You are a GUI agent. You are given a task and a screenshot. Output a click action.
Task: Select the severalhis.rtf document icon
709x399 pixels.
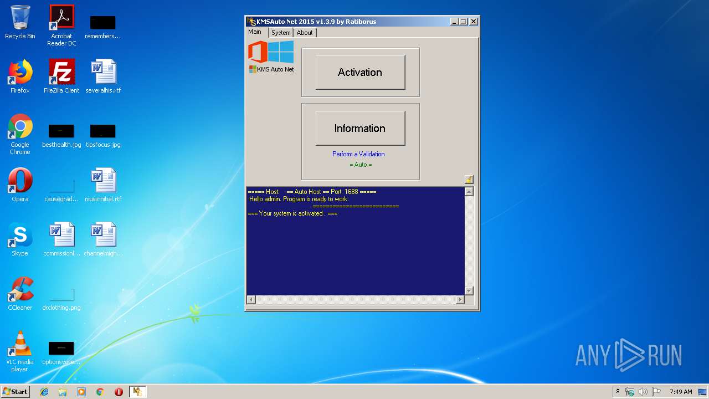103,76
